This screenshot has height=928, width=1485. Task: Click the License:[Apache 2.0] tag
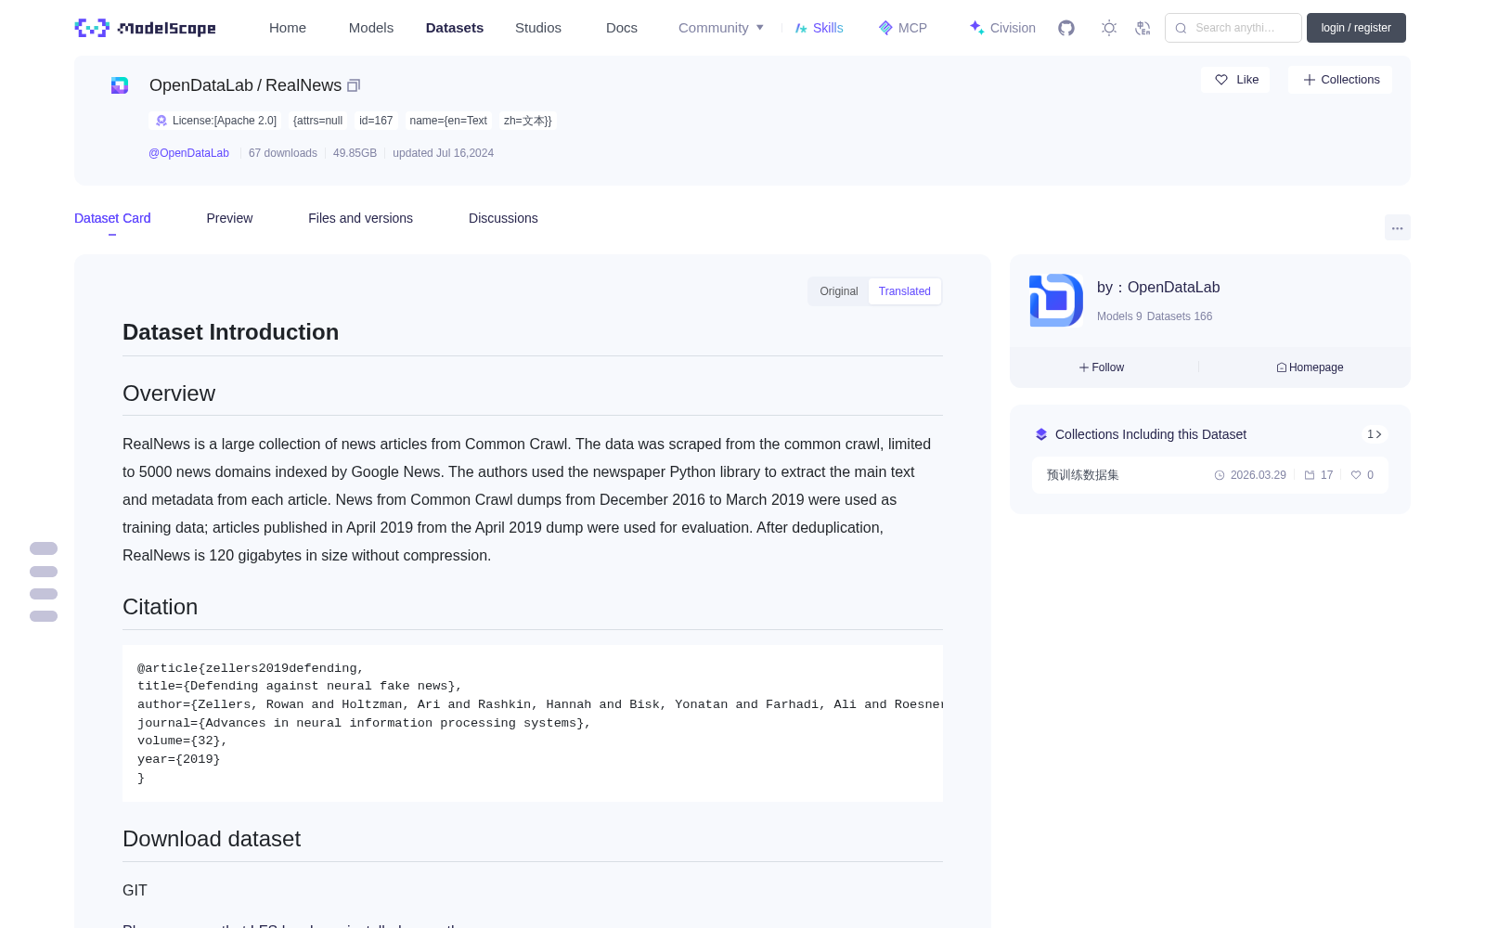(216, 121)
